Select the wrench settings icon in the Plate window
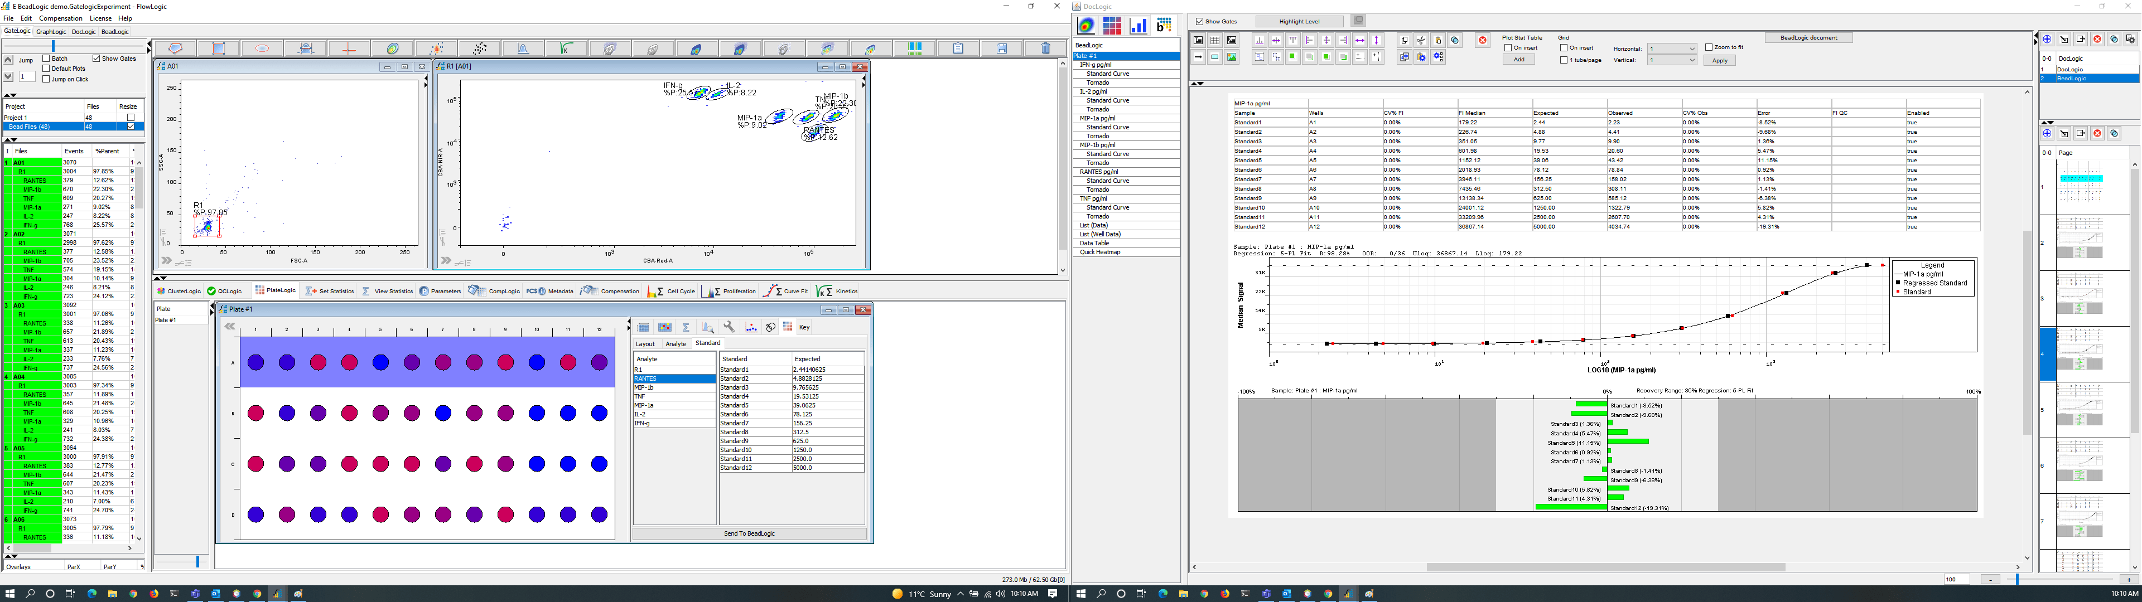Viewport: 2142px width, 602px height. click(729, 327)
